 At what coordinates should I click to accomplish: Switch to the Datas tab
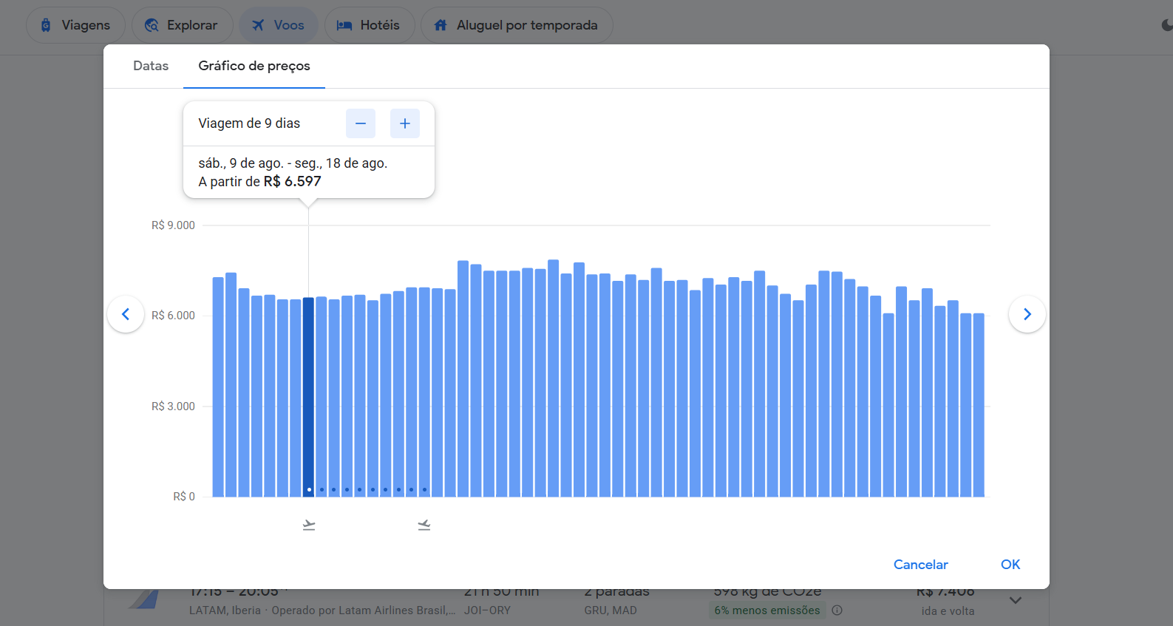point(151,66)
